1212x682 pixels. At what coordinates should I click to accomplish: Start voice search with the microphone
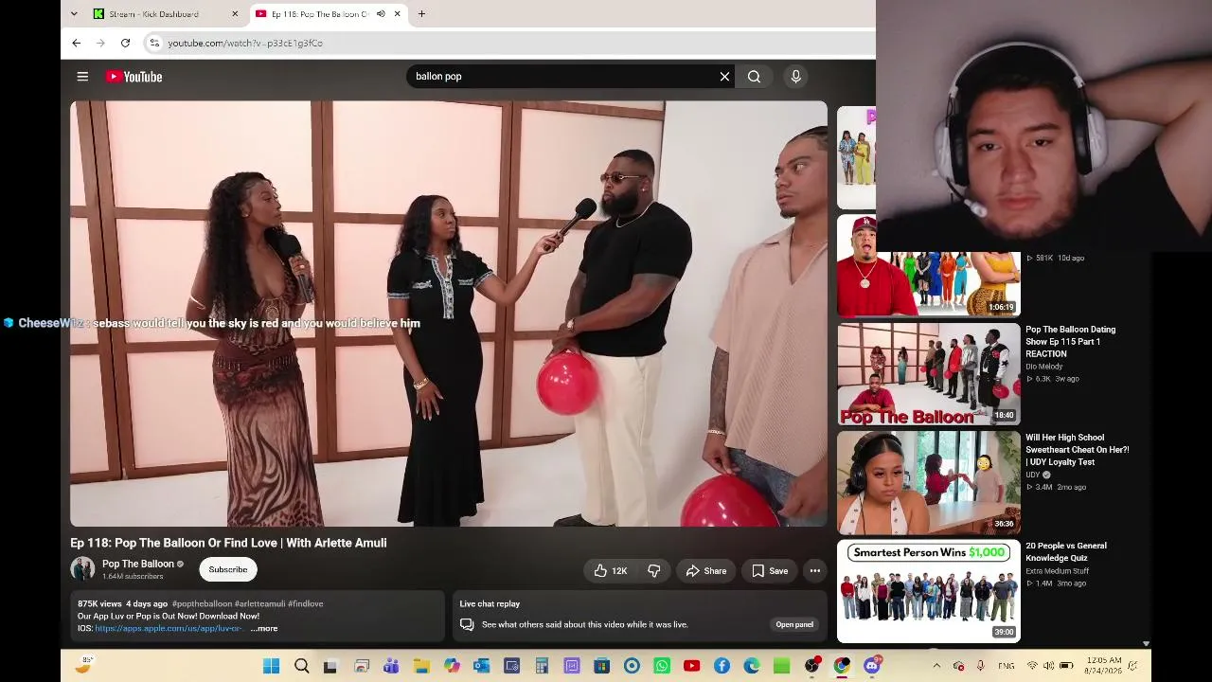point(795,77)
